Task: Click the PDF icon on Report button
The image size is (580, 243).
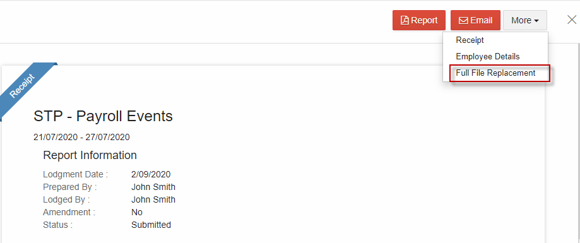Action: click(405, 20)
